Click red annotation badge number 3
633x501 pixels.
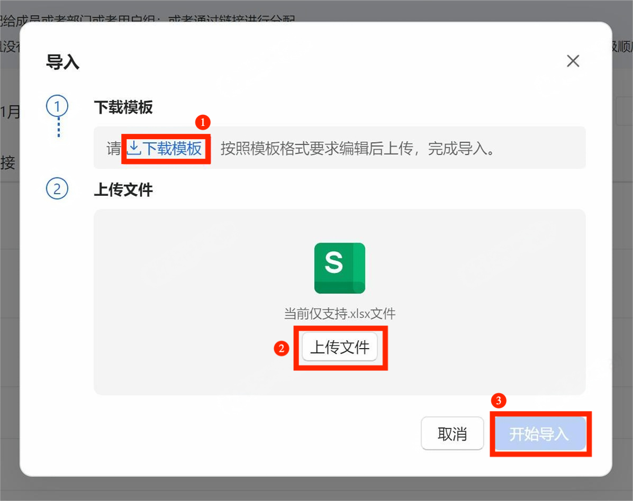[498, 400]
